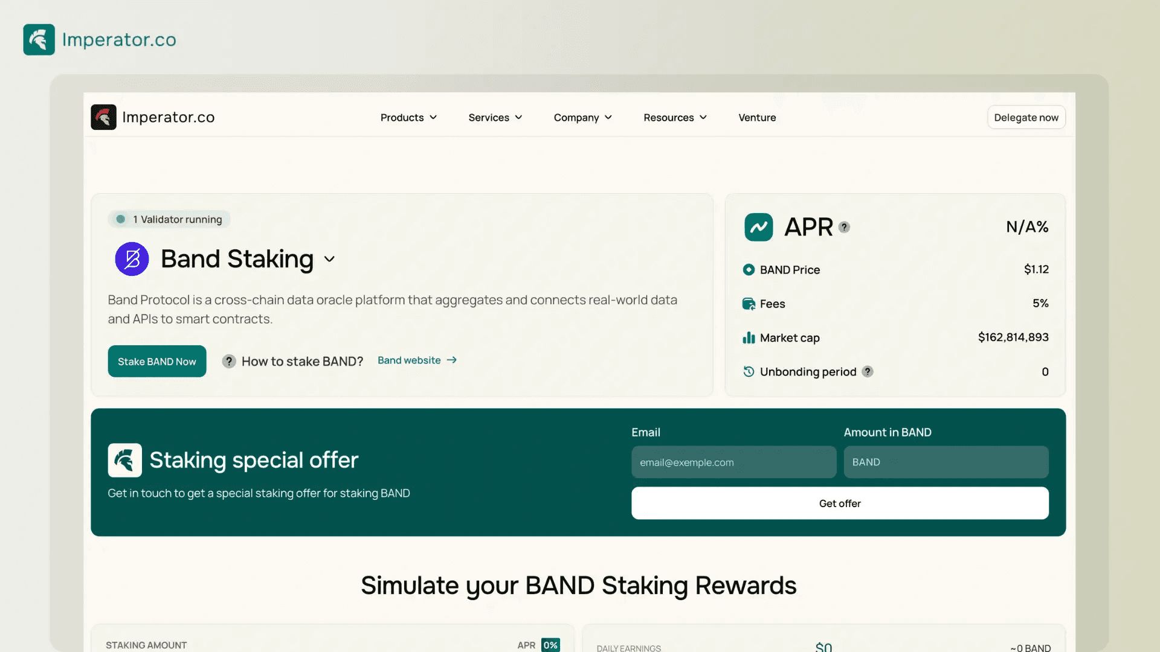Click the Unbonding period clock icon
Viewport: 1160px width, 652px height.
pos(748,372)
